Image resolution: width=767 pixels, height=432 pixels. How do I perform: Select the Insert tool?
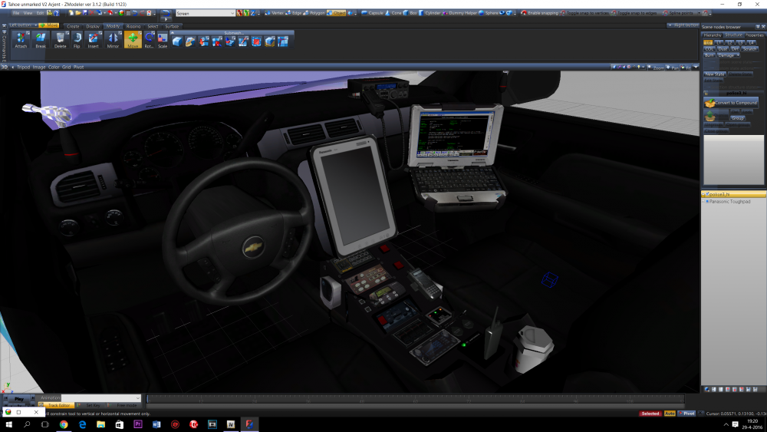pyautogui.click(x=93, y=40)
